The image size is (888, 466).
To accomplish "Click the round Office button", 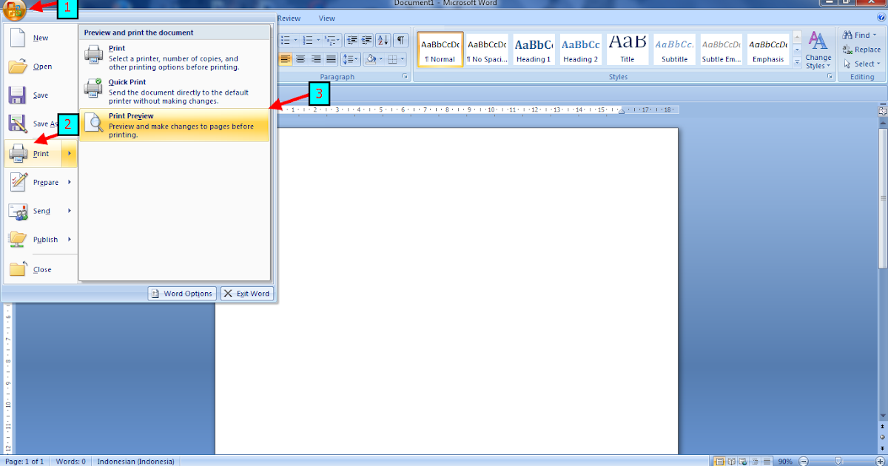I will pyautogui.click(x=15, y=10).
